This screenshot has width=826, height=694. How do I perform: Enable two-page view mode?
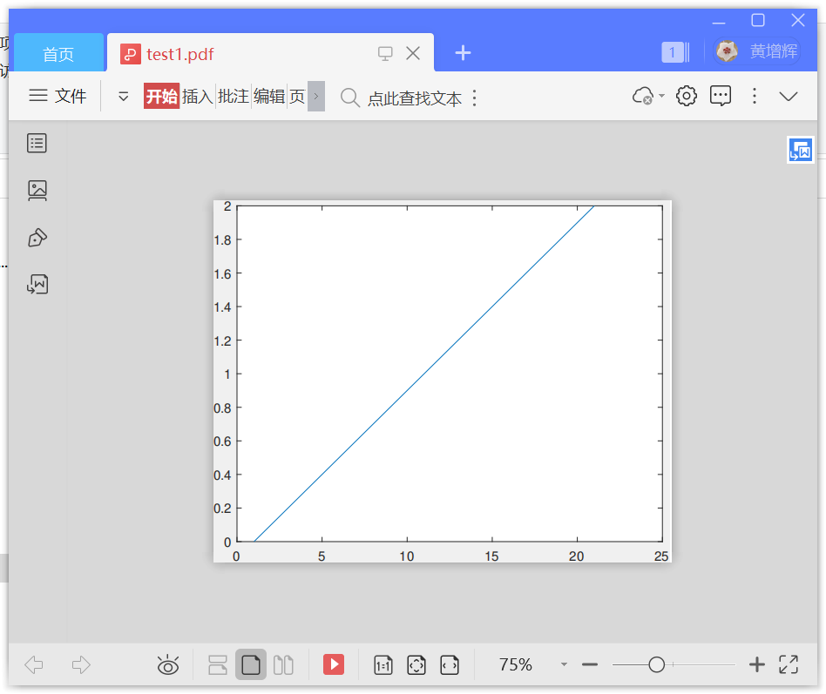tap(283, 664)
